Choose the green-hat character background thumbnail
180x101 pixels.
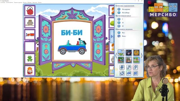129,60
